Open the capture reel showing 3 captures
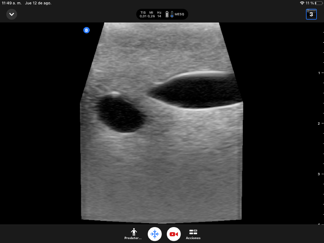Image resolution: width=324 pixels, height=243 pixels. (311, 14)
